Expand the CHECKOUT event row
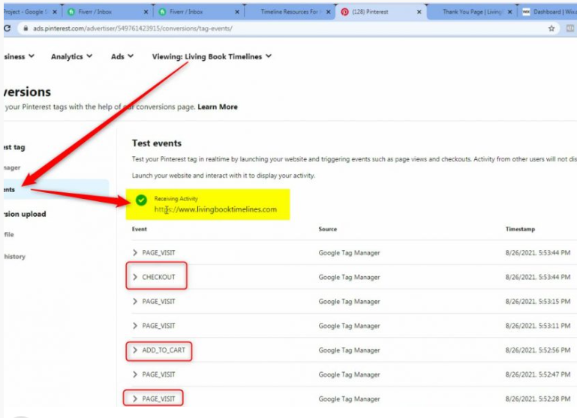Screen dimensions: 577x418 point(135,277)
